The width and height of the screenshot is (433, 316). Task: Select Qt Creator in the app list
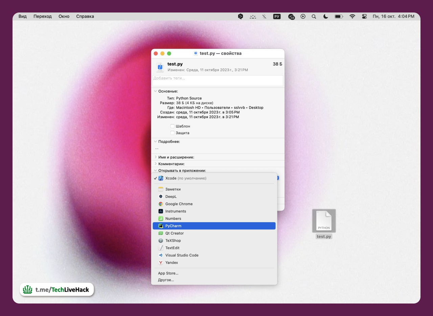pos(214,233)
